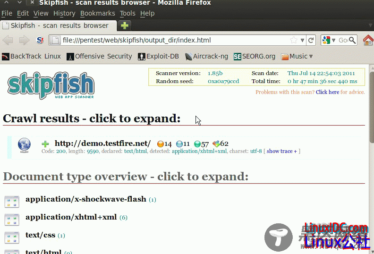Click the browser Forward arrow
The height and width of the screenshot is (254, 374).
(24, 40)
